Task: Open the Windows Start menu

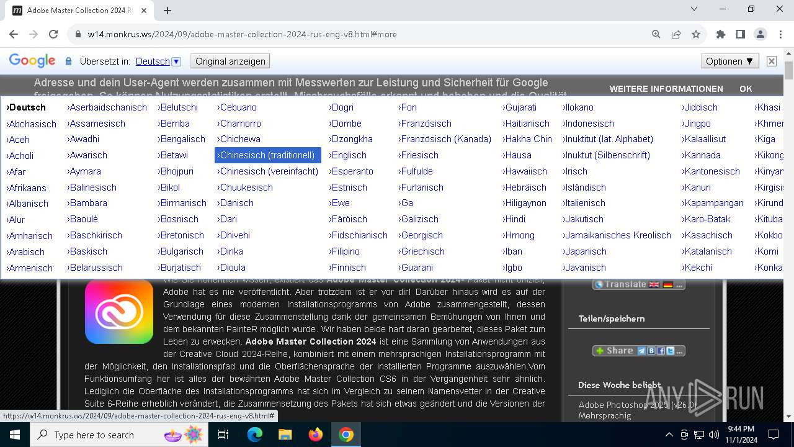Action: coord(14,435)
